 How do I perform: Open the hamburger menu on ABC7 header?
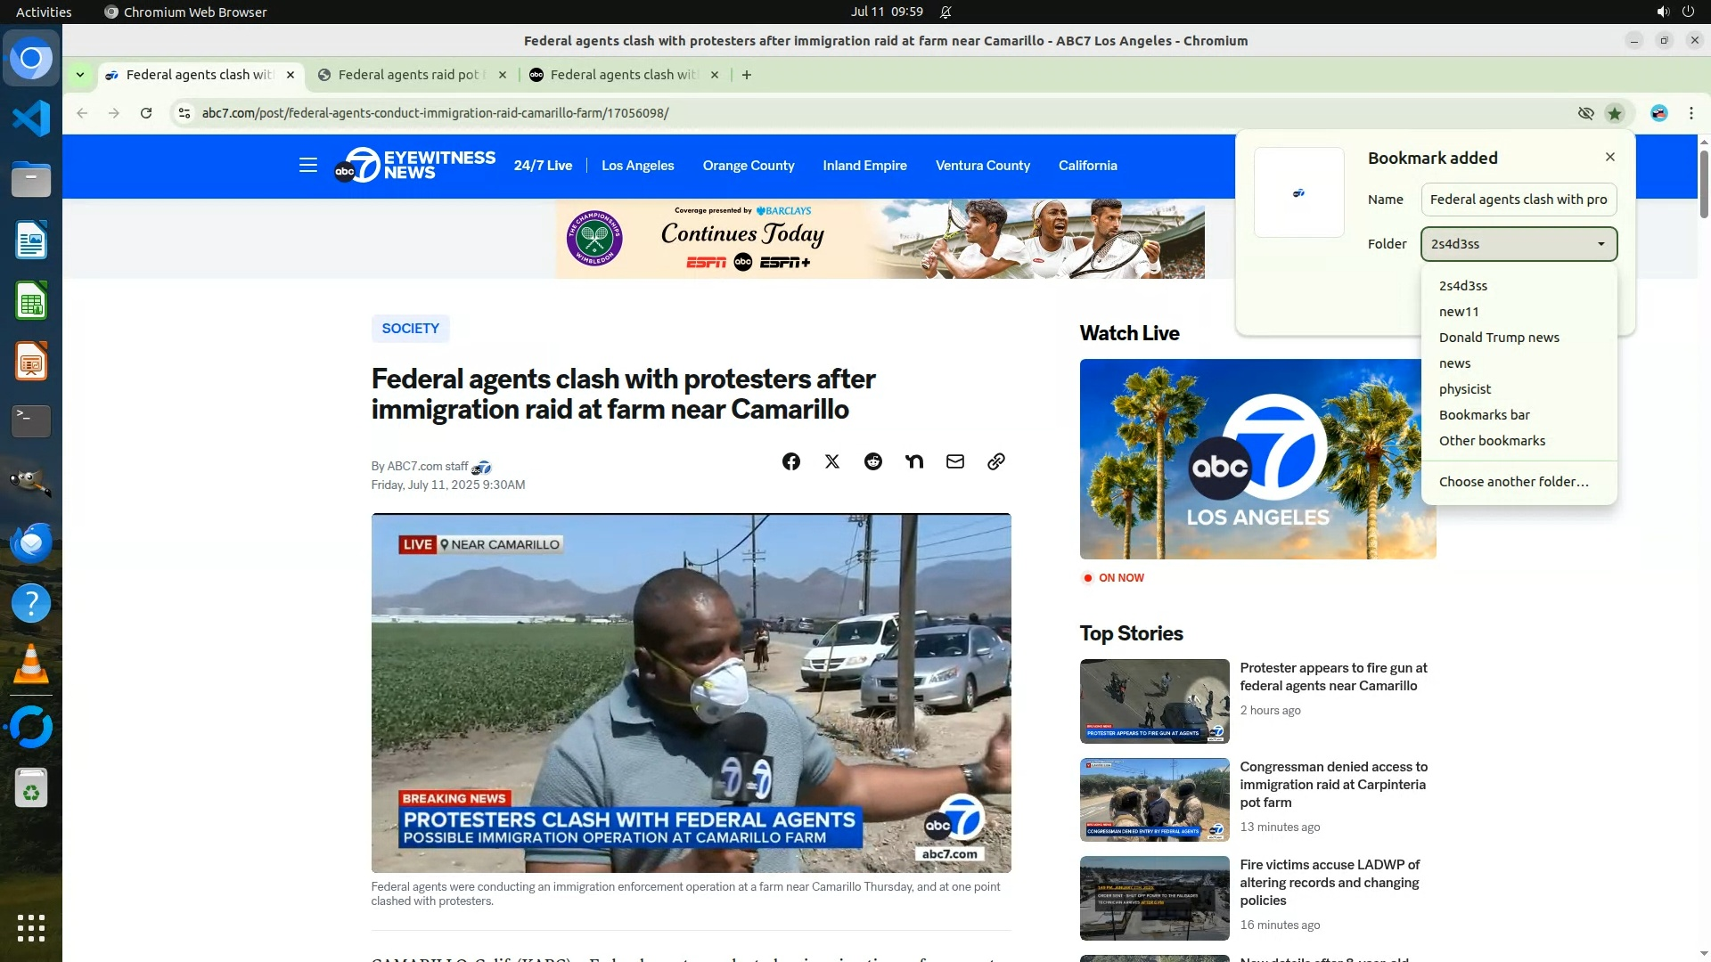(x=307, y=166)
